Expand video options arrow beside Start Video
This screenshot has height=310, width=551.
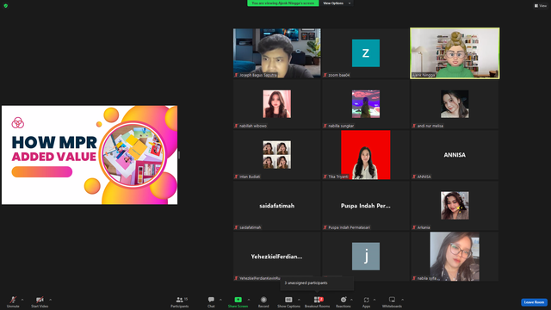[x=50, y=300]
